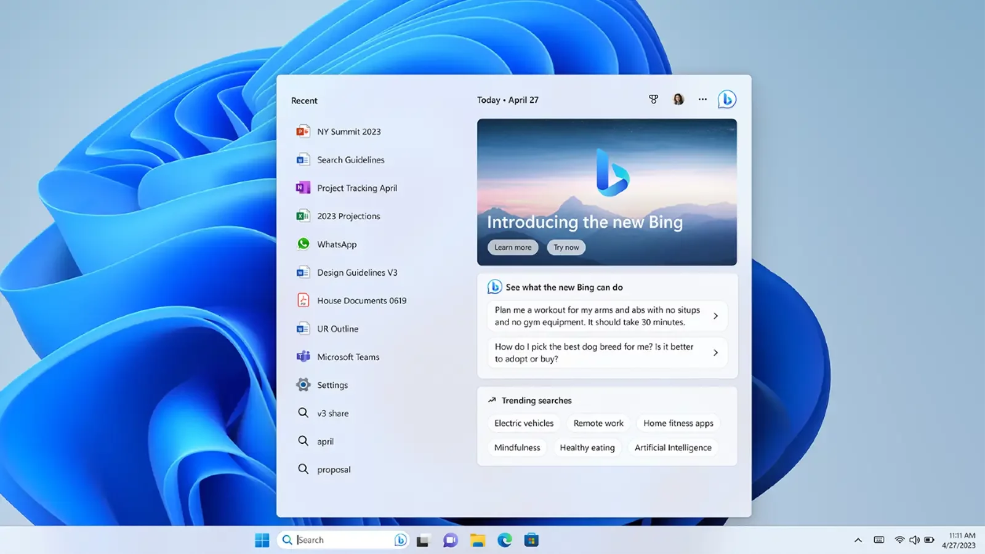This screenshot has height=554, width=985.
Task: Click the Learn more button
Action: (x=513, y=247)
